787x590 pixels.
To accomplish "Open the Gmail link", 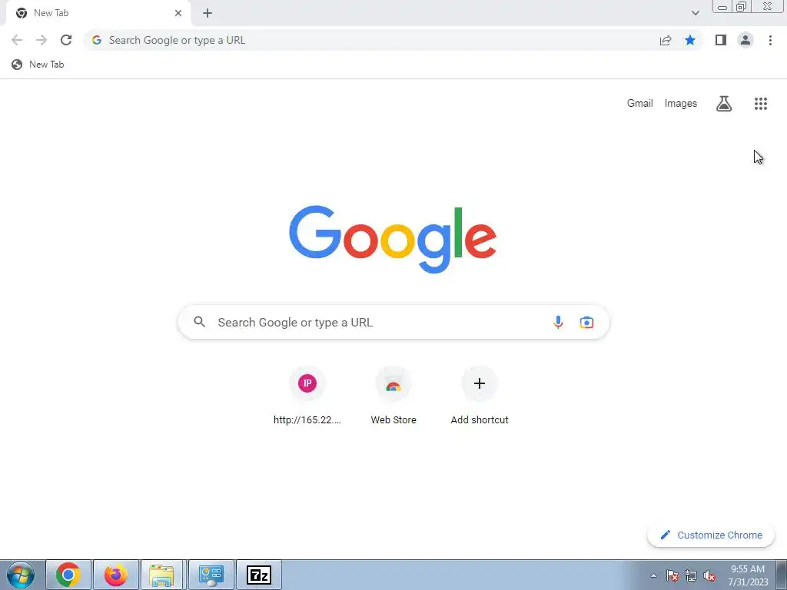I will 640,104.
